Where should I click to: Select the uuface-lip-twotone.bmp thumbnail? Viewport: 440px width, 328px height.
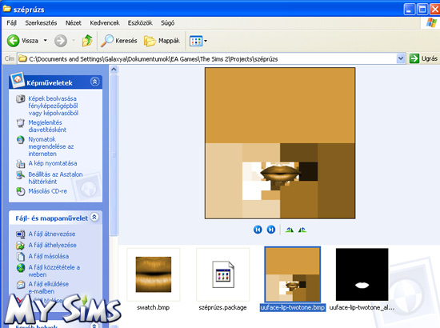(x=292, y=274)
